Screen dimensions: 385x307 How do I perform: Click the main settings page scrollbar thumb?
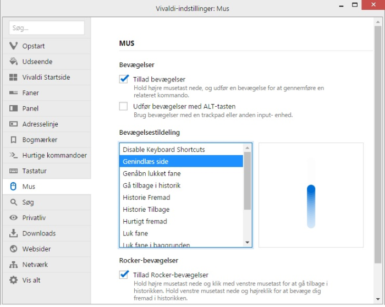(x=378, y=145)
